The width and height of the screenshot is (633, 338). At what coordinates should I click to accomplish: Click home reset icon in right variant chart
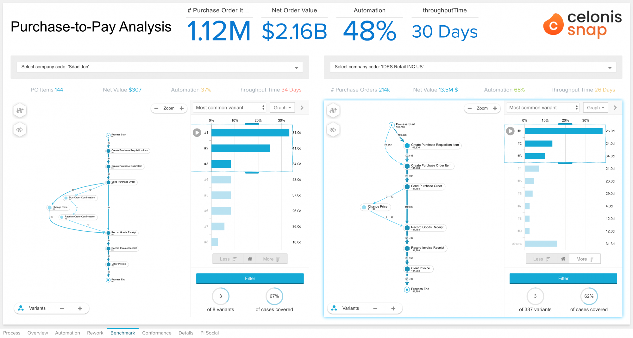(563, 259)
